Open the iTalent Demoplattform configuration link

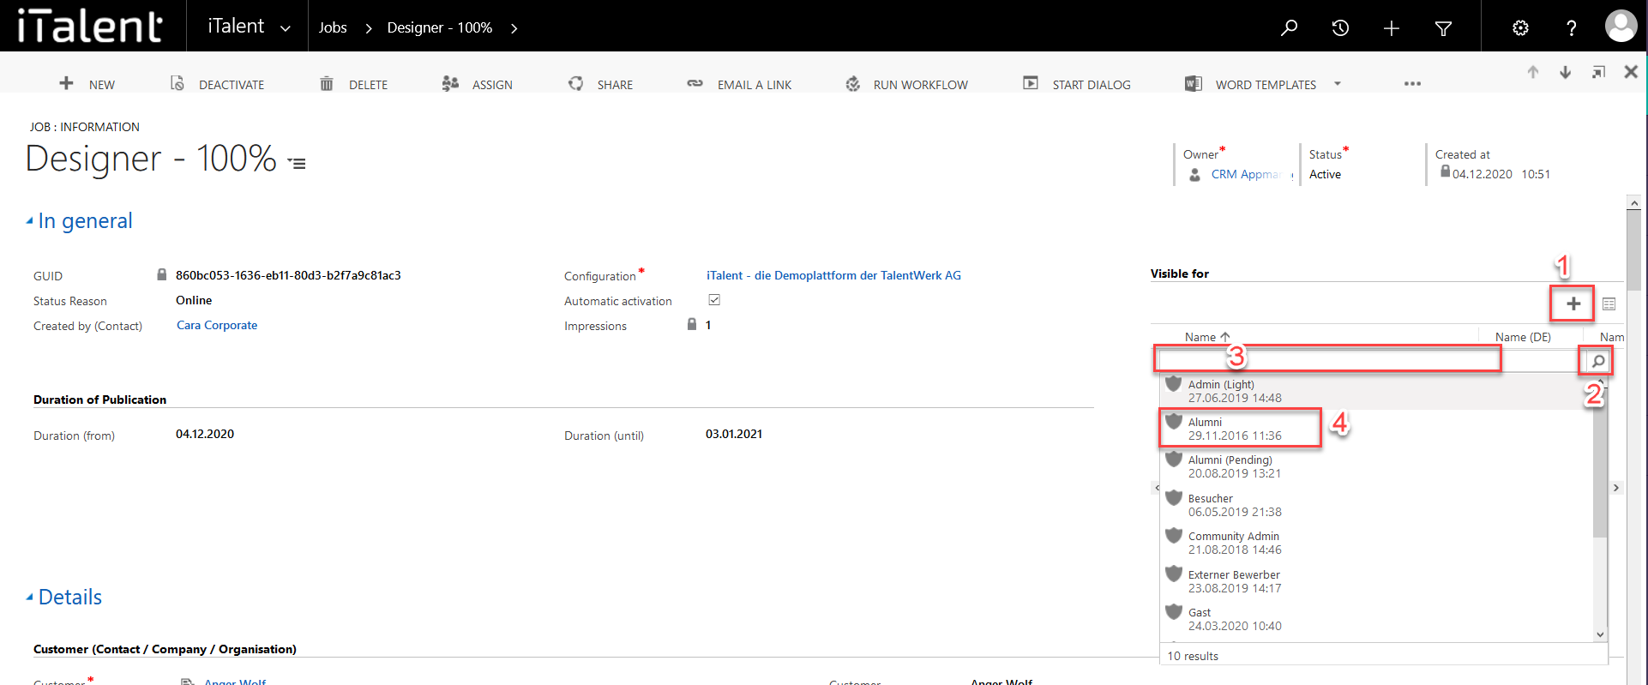pos(833,275)
